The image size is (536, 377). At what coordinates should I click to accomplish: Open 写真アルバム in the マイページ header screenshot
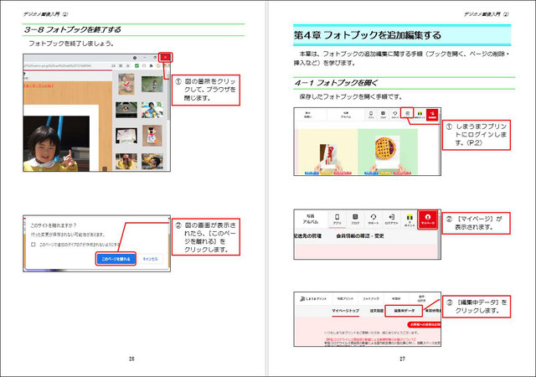311,219
